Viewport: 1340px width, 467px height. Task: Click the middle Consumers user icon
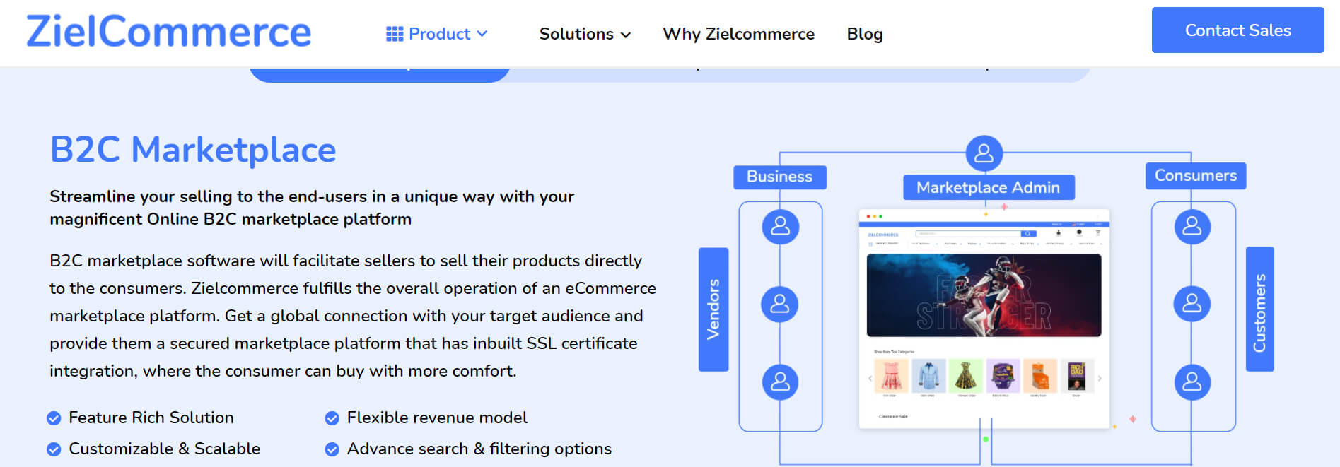(x=1192, y=304)
